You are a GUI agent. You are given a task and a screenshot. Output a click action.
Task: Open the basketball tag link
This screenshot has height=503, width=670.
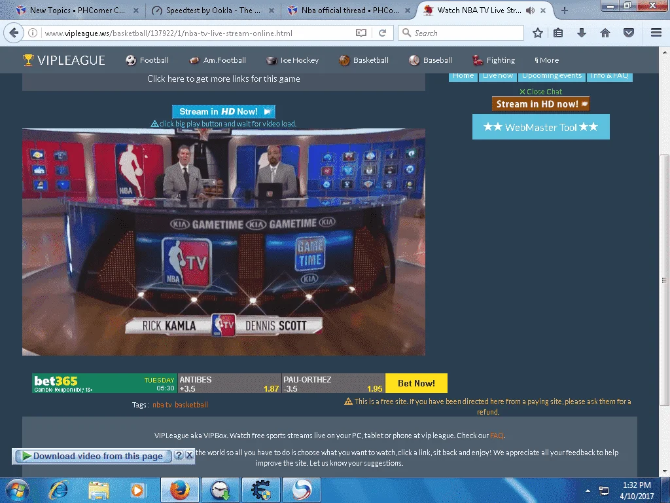click(x=191, y=405)
